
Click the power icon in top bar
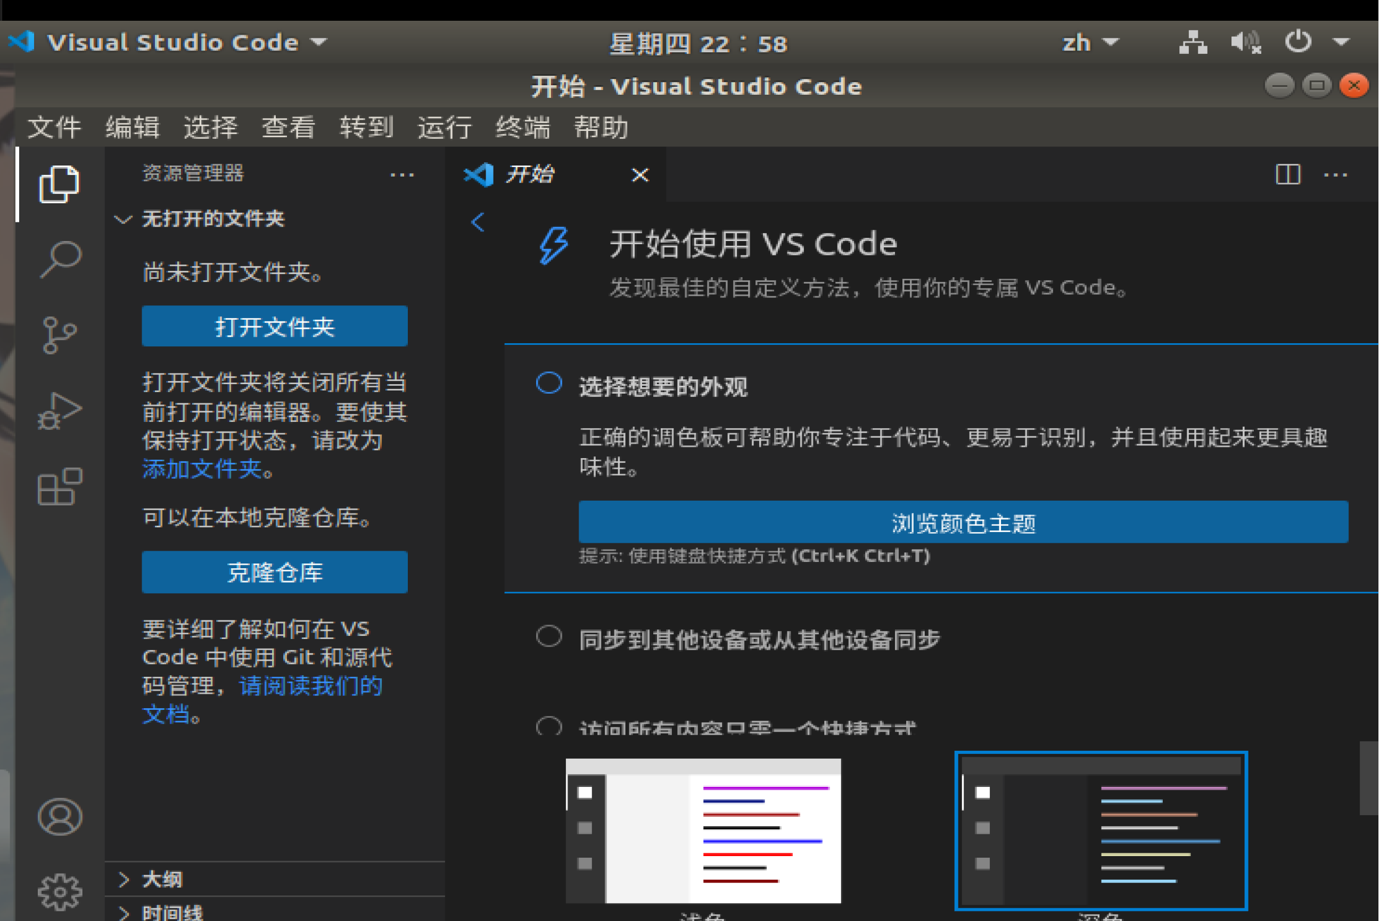coord(1297,42)
